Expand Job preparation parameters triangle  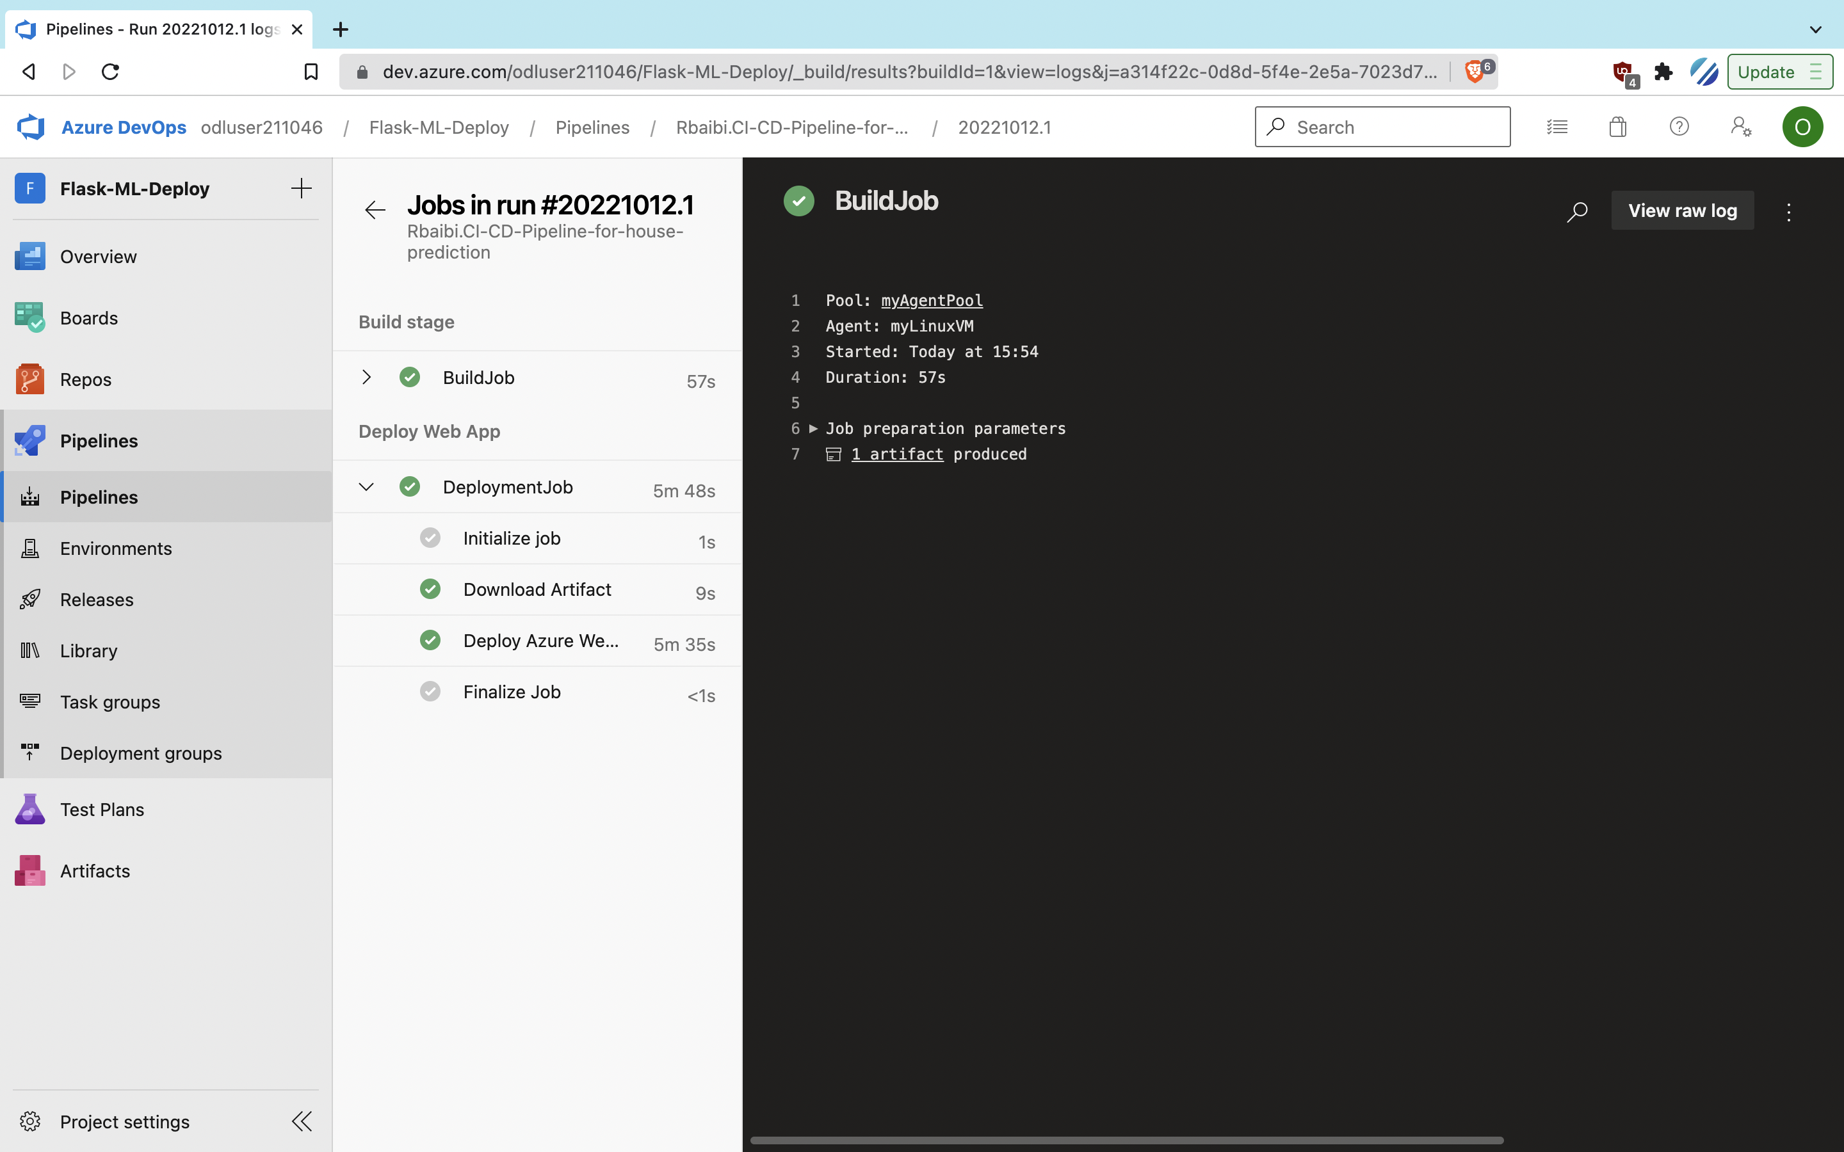(x=813, y=428)
